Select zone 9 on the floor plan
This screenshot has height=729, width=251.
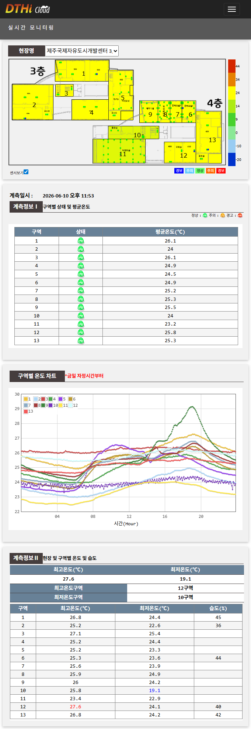click(x=149, y=111)
